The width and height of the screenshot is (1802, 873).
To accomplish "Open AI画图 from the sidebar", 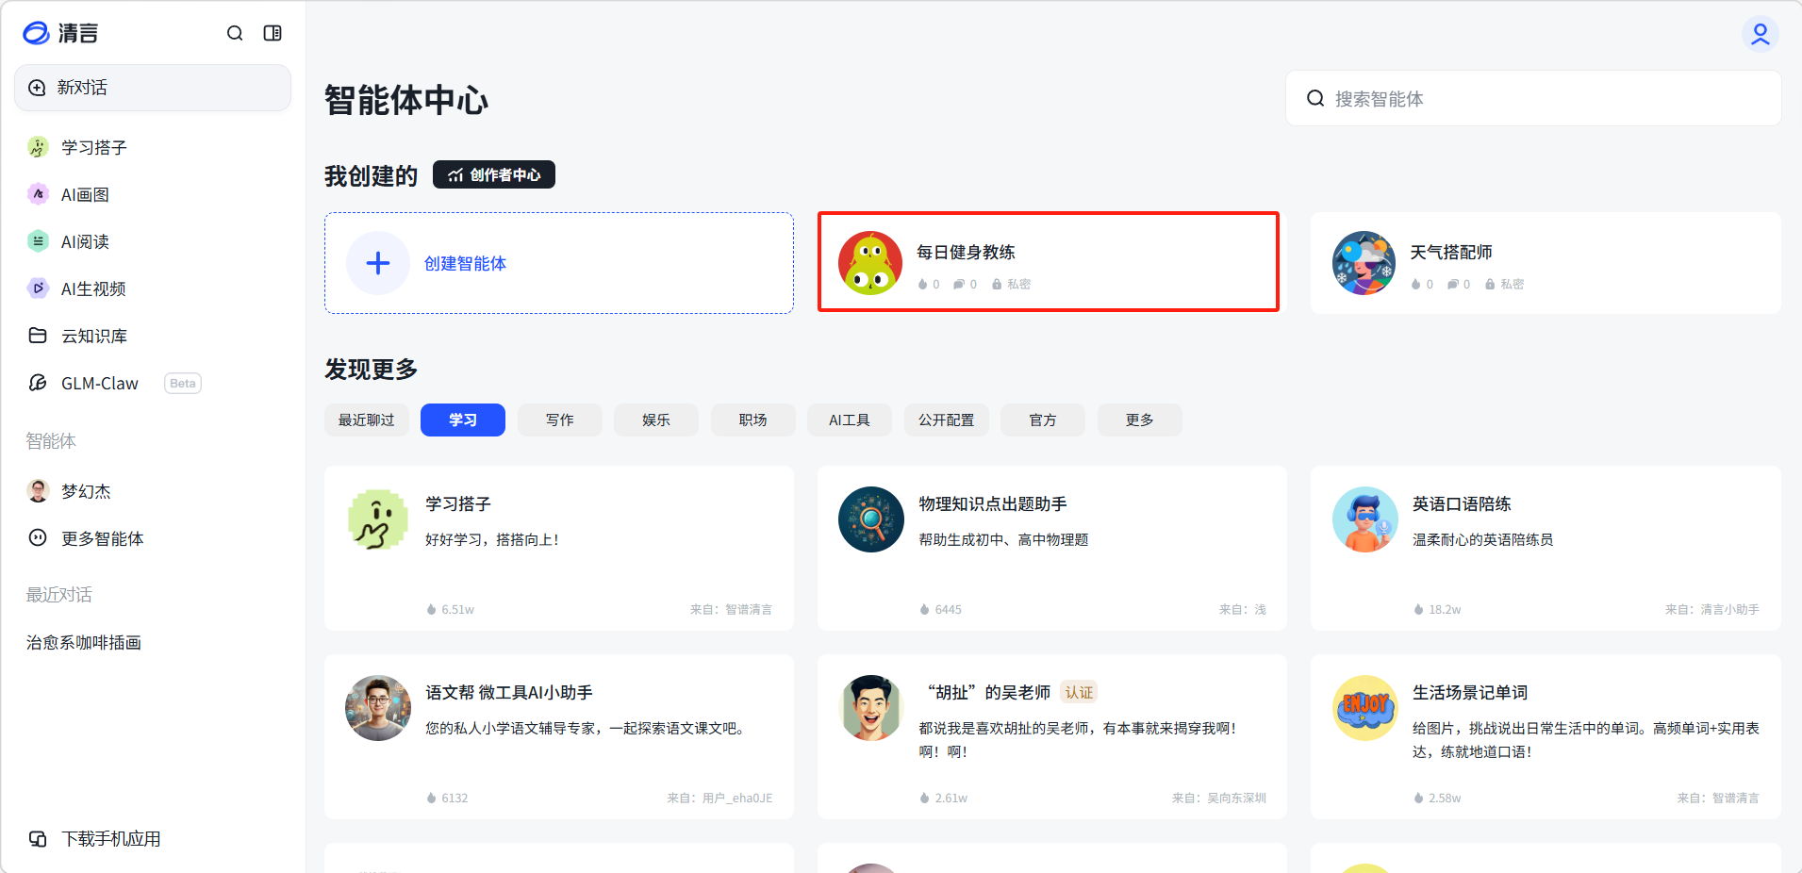I will [85, 195].
